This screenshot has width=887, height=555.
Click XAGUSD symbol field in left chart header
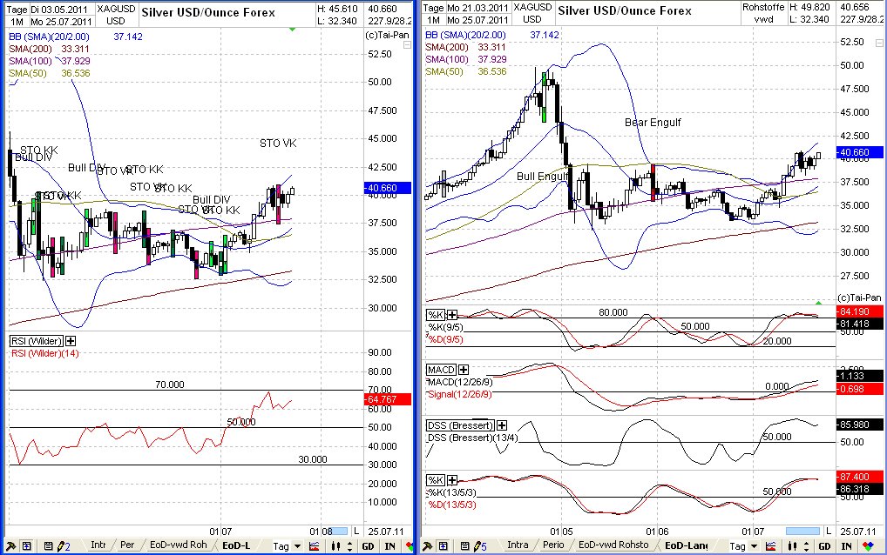pyautogui.click(x=116, y=9)
